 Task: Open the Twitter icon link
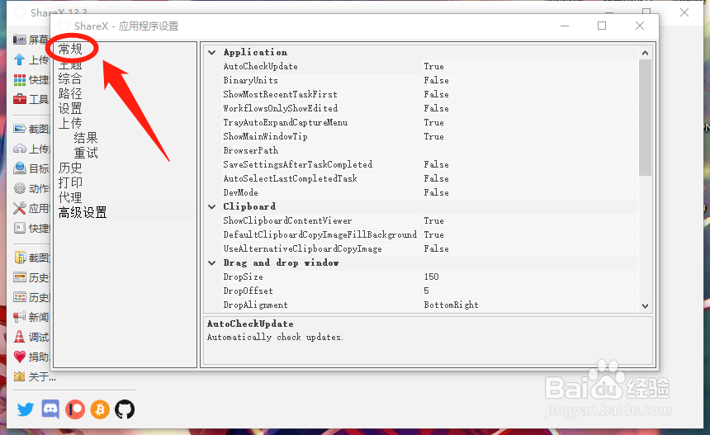[x=26, y=409]
